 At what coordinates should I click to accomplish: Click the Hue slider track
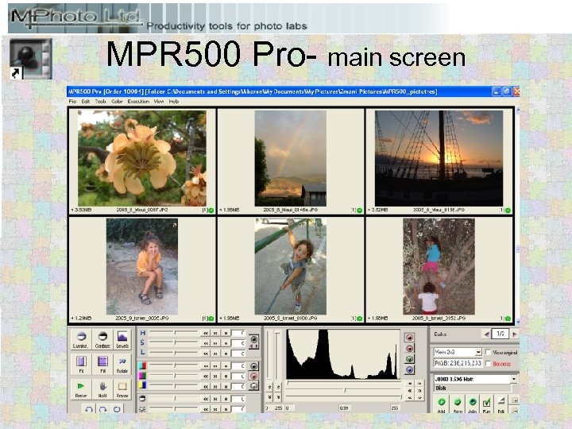point(174,333)
